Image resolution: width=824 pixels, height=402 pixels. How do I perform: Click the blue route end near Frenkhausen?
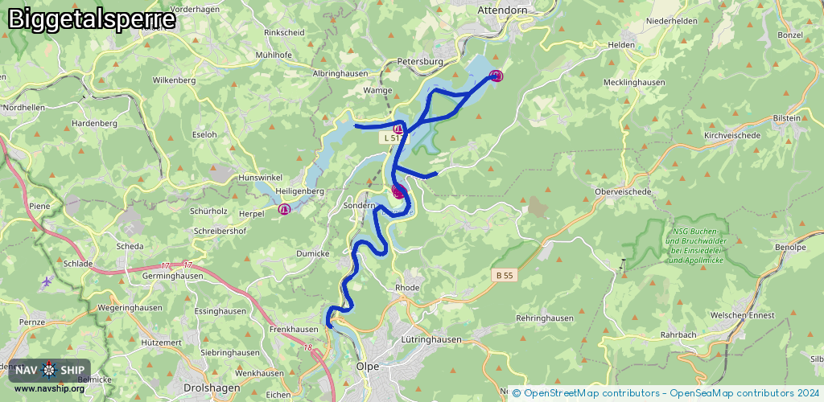pos(329,325)
